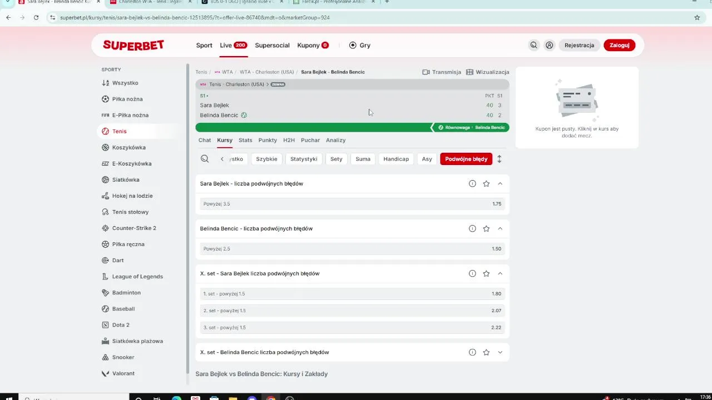Switch to the Stats tab
Screen dimensions: 712x400
tap(245, 140)
